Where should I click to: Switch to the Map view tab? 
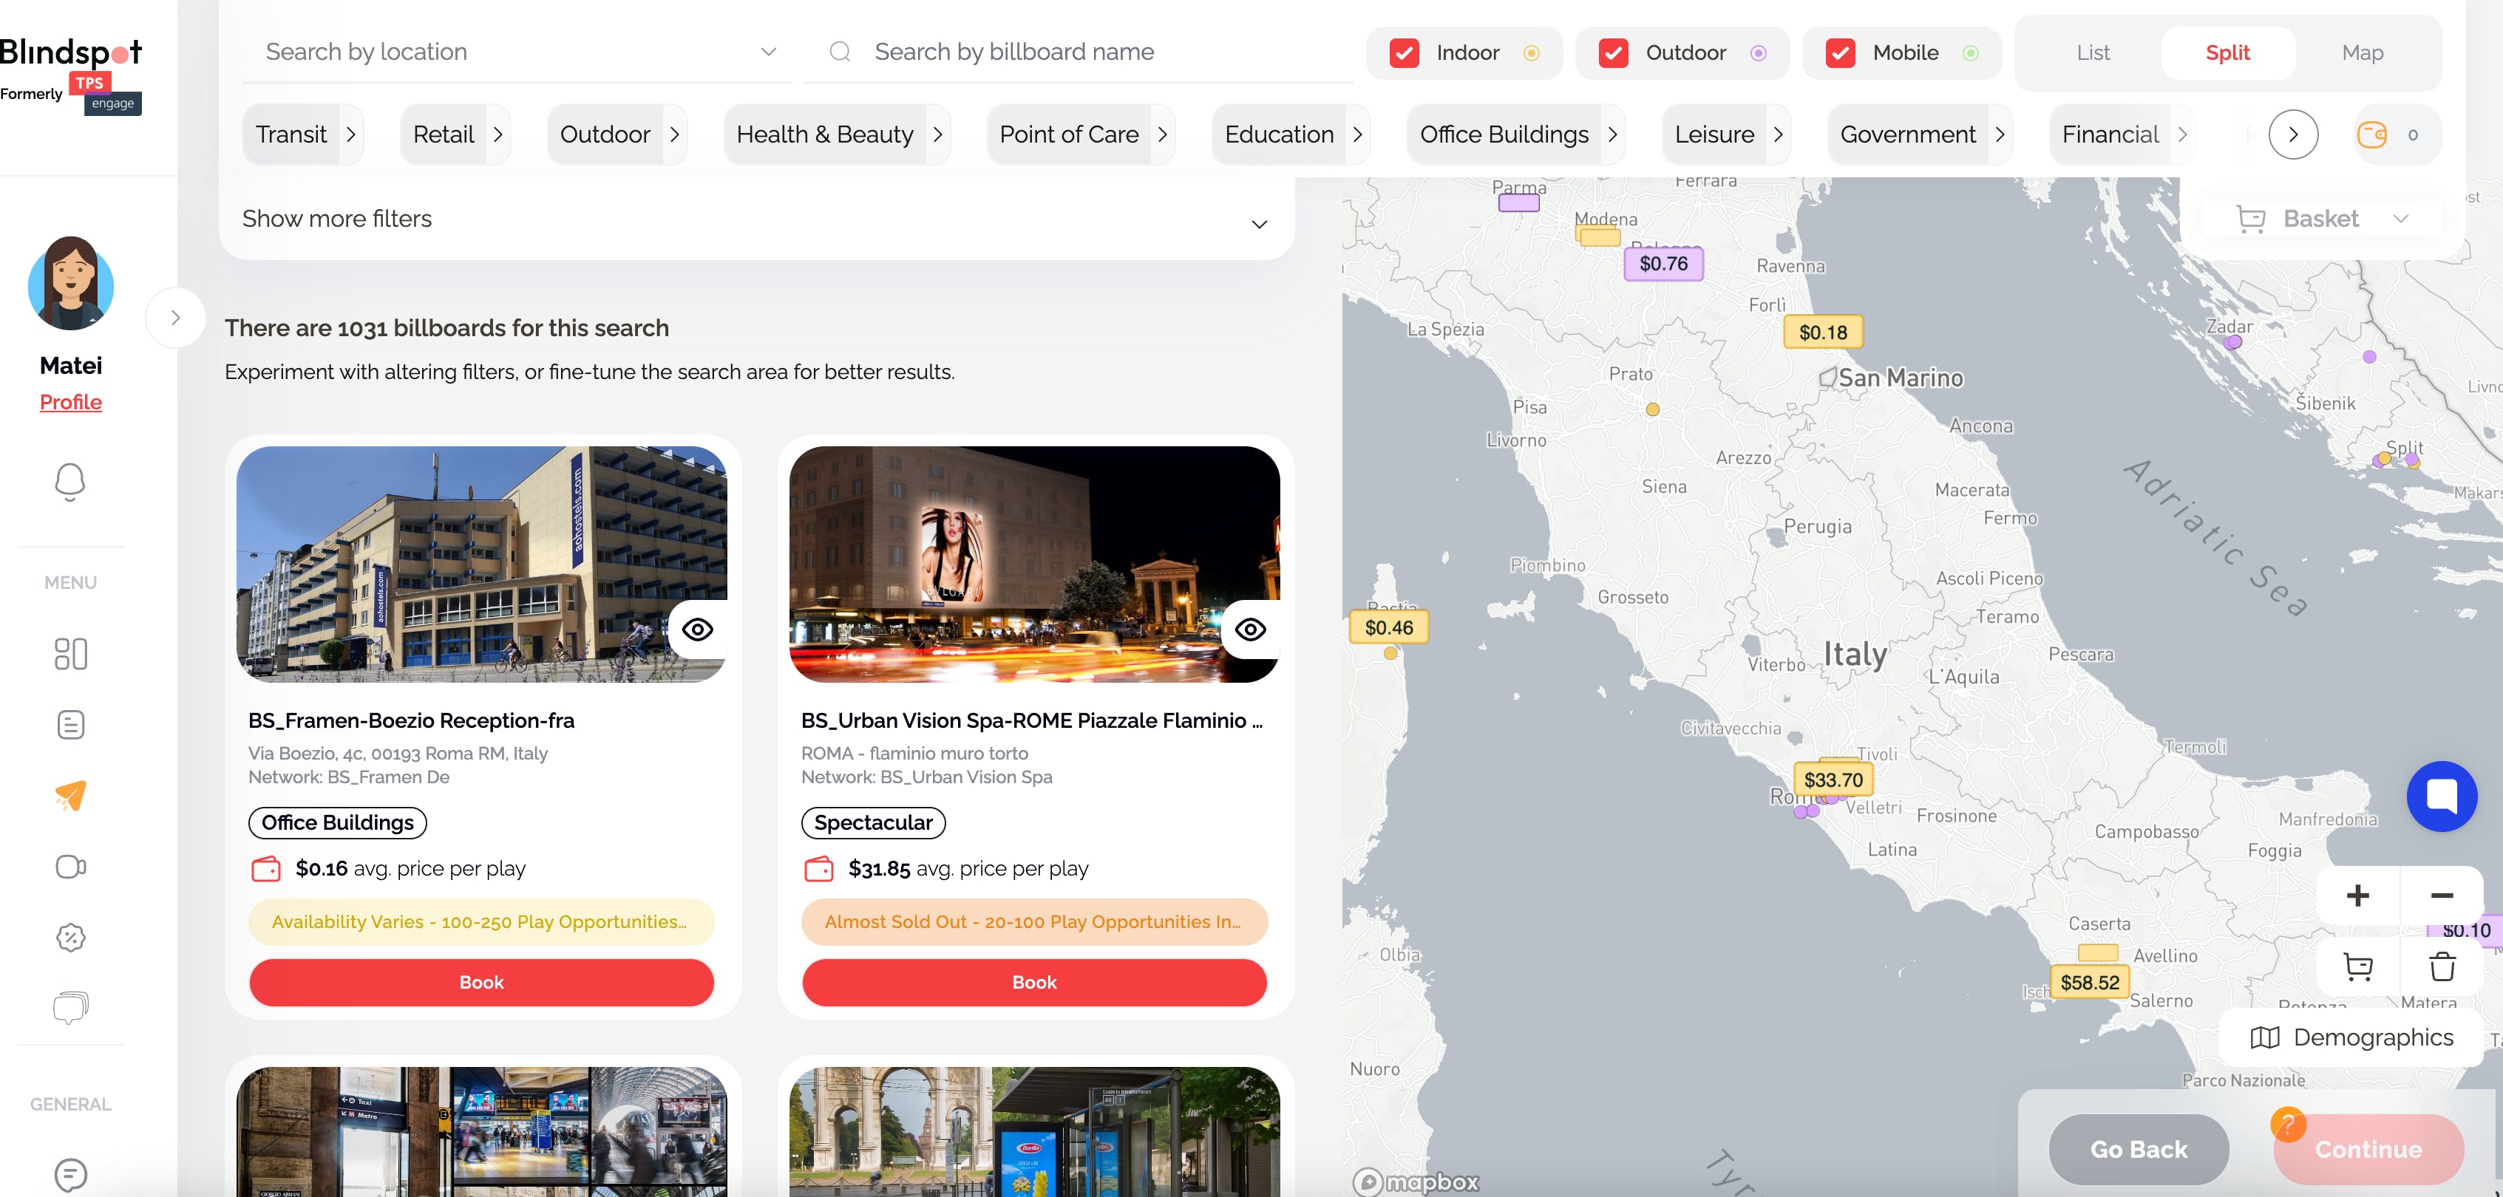[x=2362, y=52]
